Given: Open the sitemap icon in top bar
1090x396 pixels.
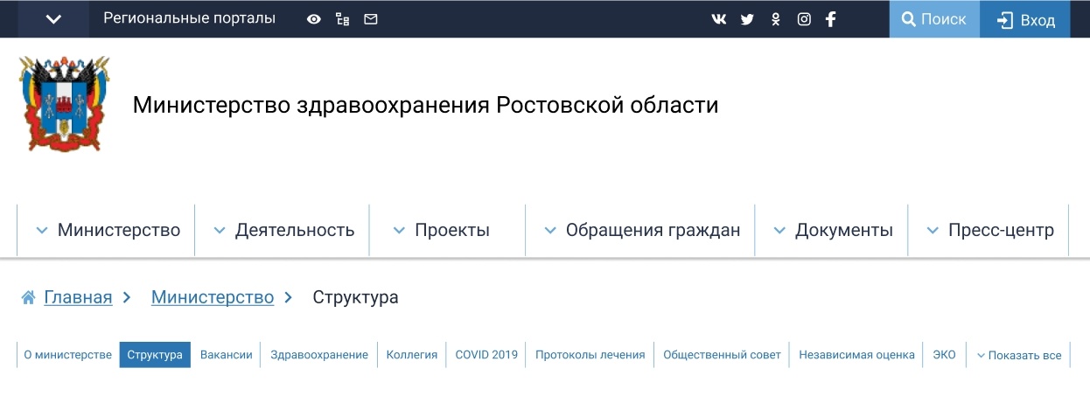Looking at the screenshot, I should pyautogui.click(x=343, y=19).
